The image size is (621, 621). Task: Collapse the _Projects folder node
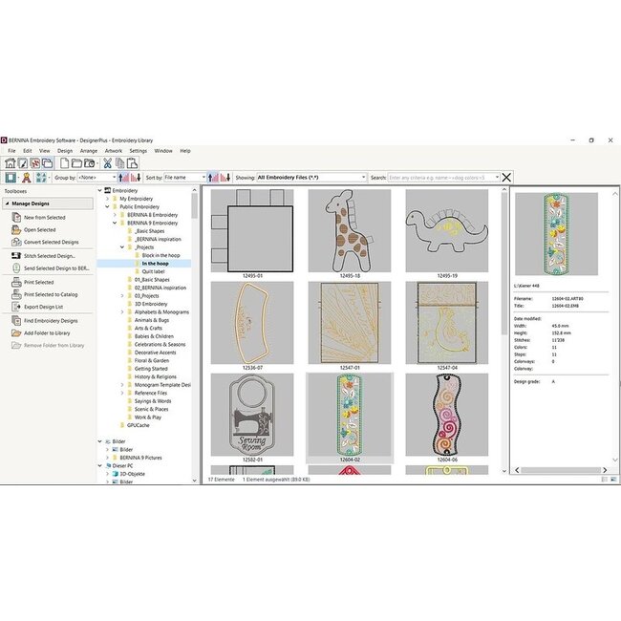(122, 247)
